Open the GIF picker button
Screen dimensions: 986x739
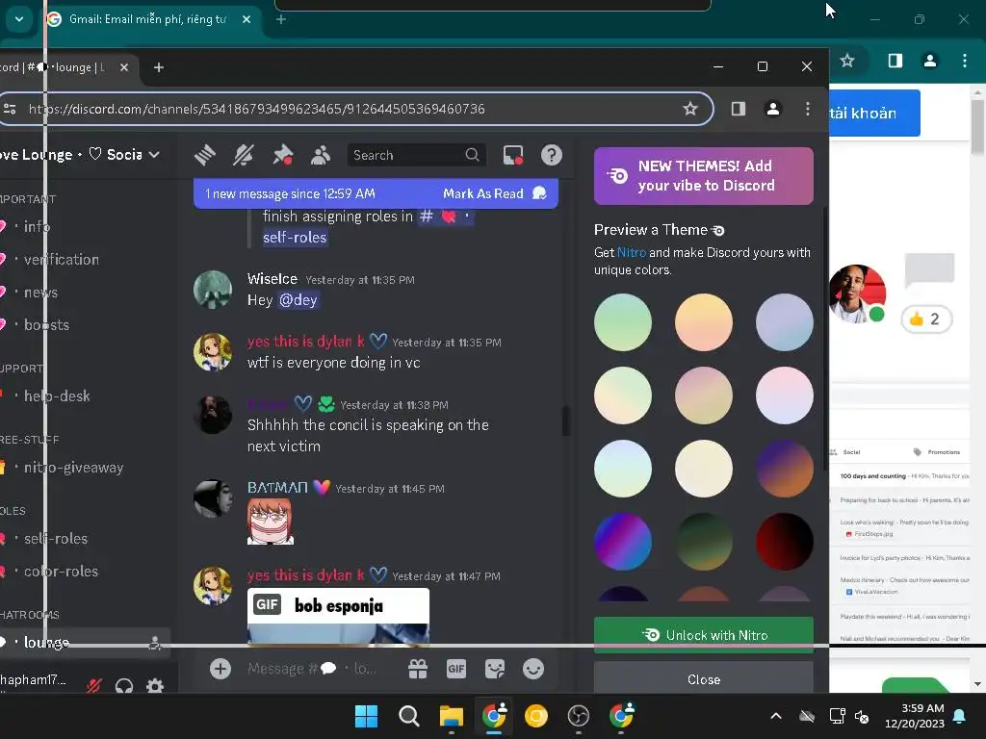(x=455, y=669)
